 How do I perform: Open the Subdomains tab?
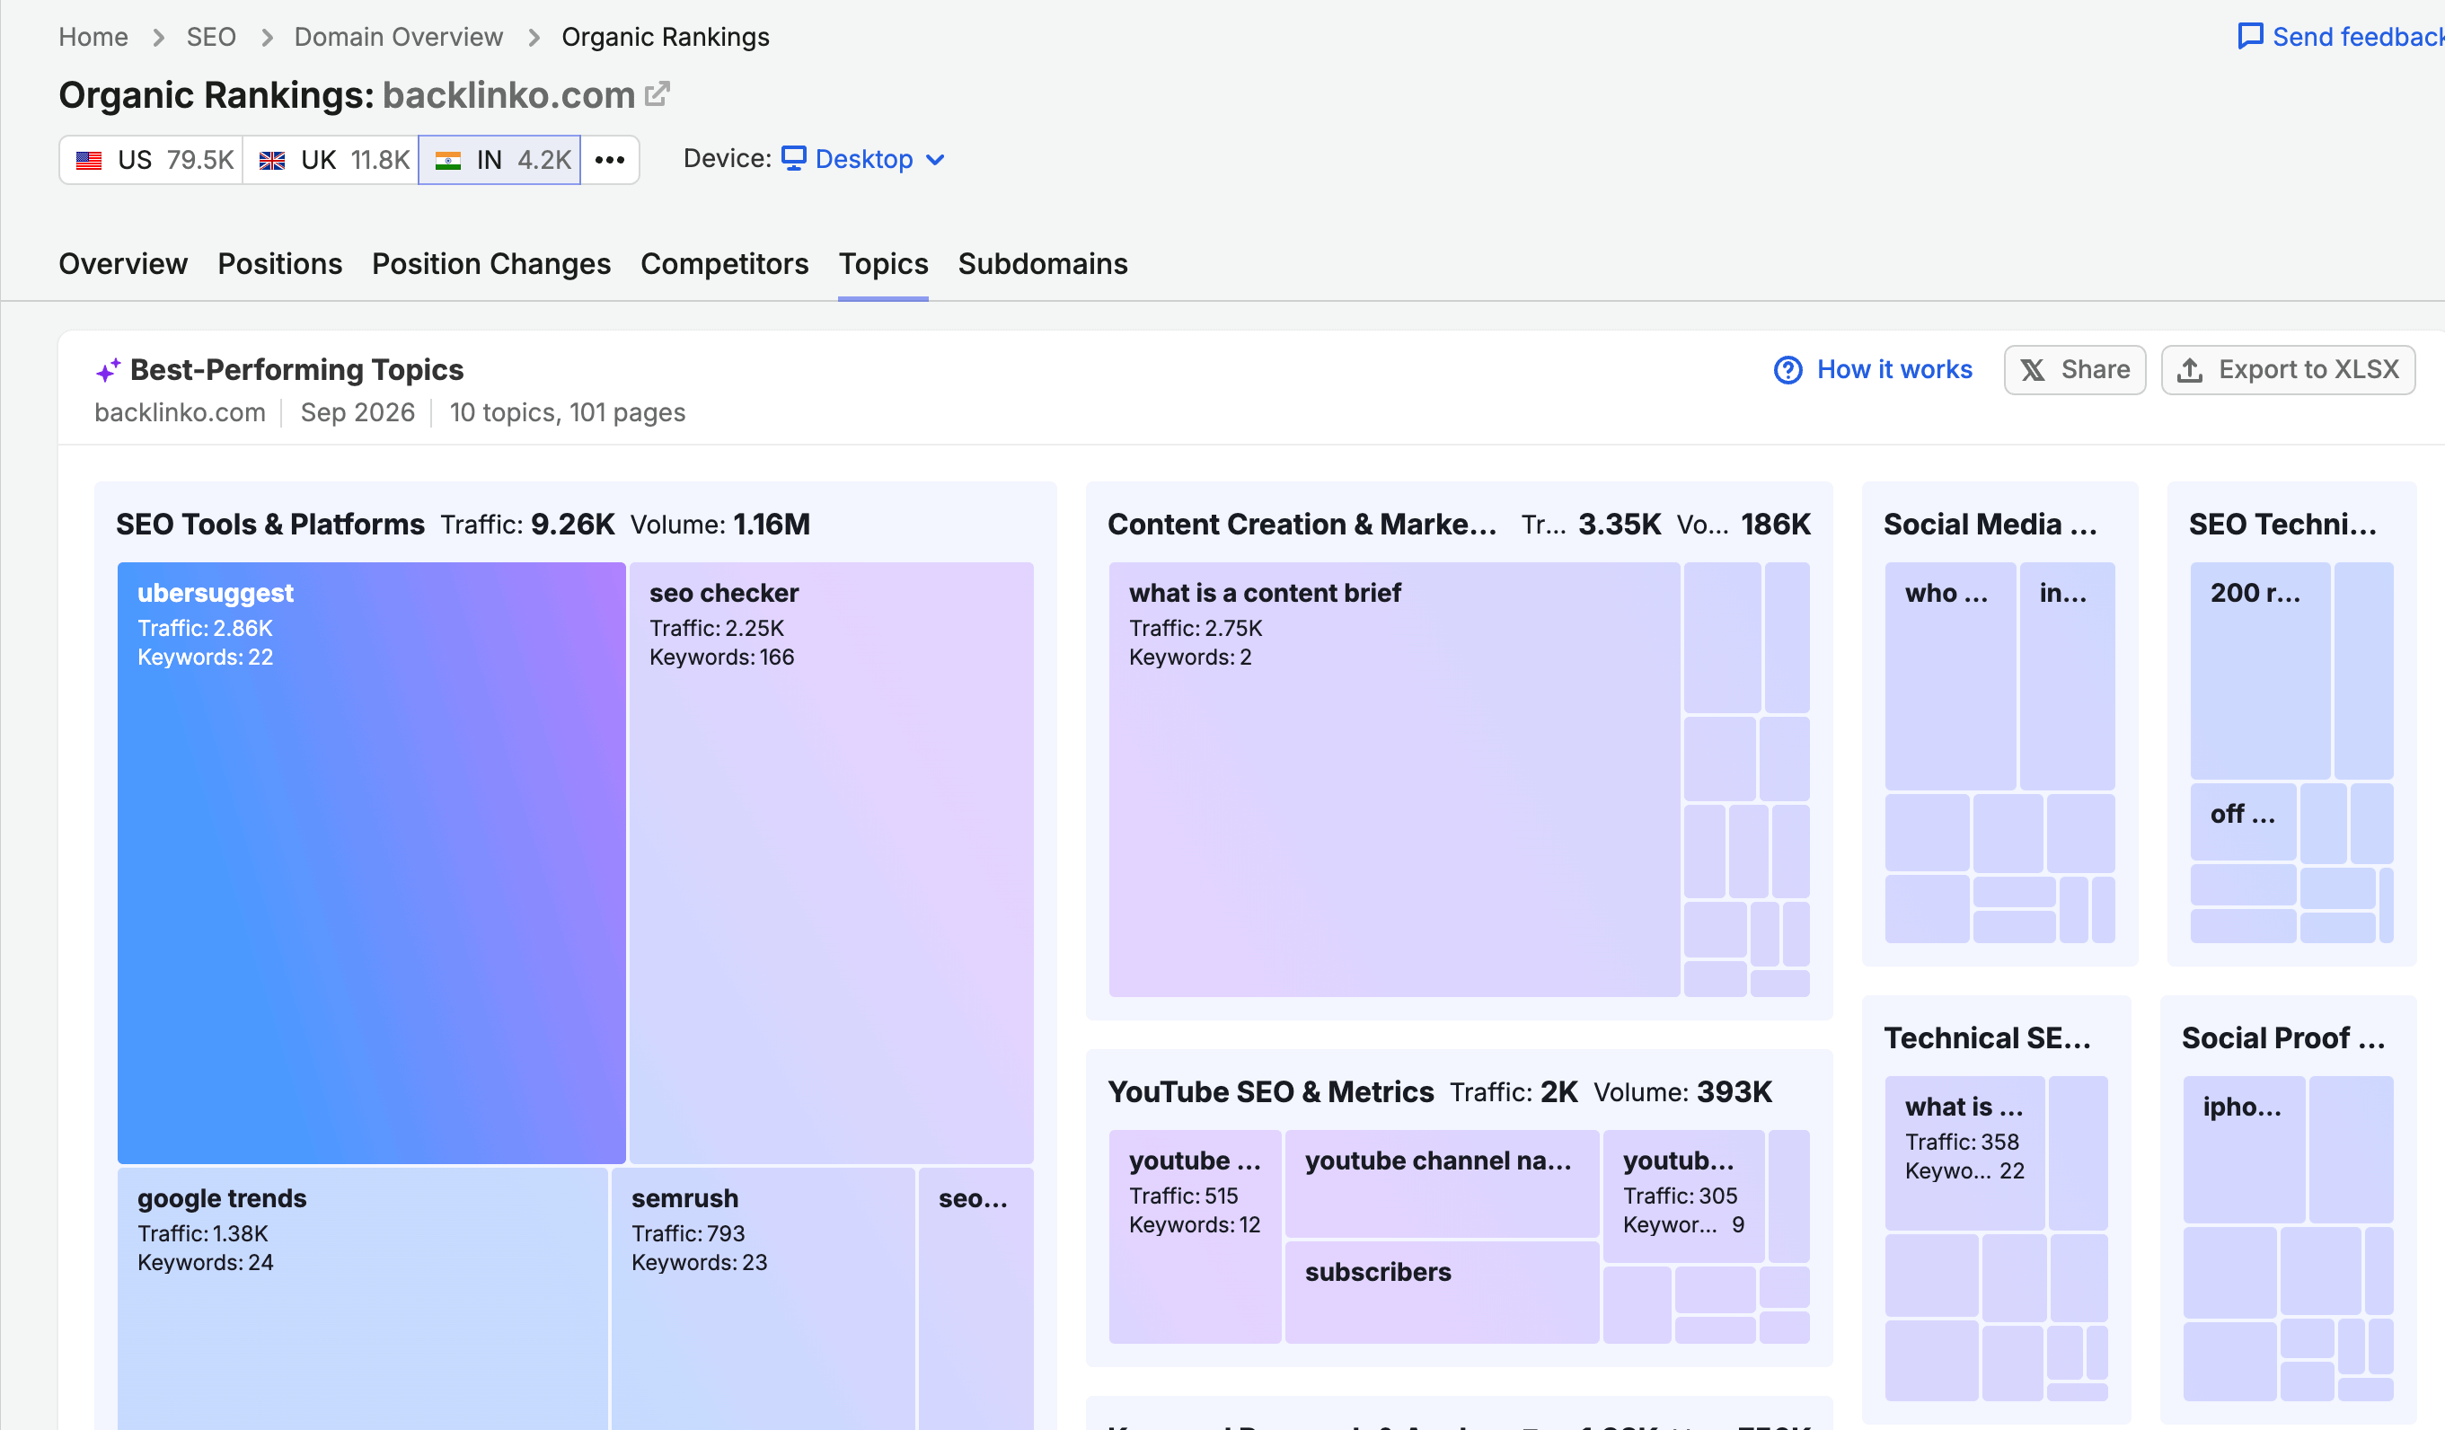[1042, 264]
